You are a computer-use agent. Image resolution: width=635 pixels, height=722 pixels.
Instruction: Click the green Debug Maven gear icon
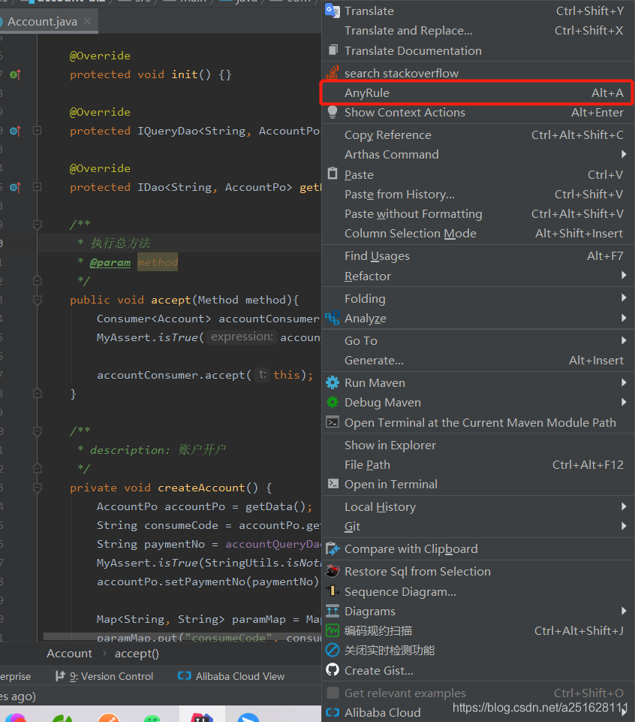(x=333, y=403)
